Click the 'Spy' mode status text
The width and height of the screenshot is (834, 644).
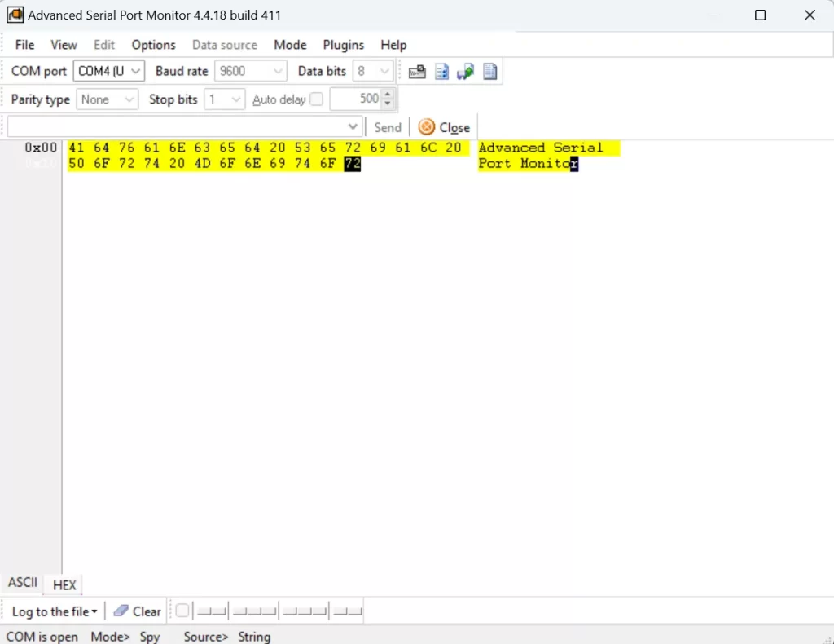click(x=150, y=637)
